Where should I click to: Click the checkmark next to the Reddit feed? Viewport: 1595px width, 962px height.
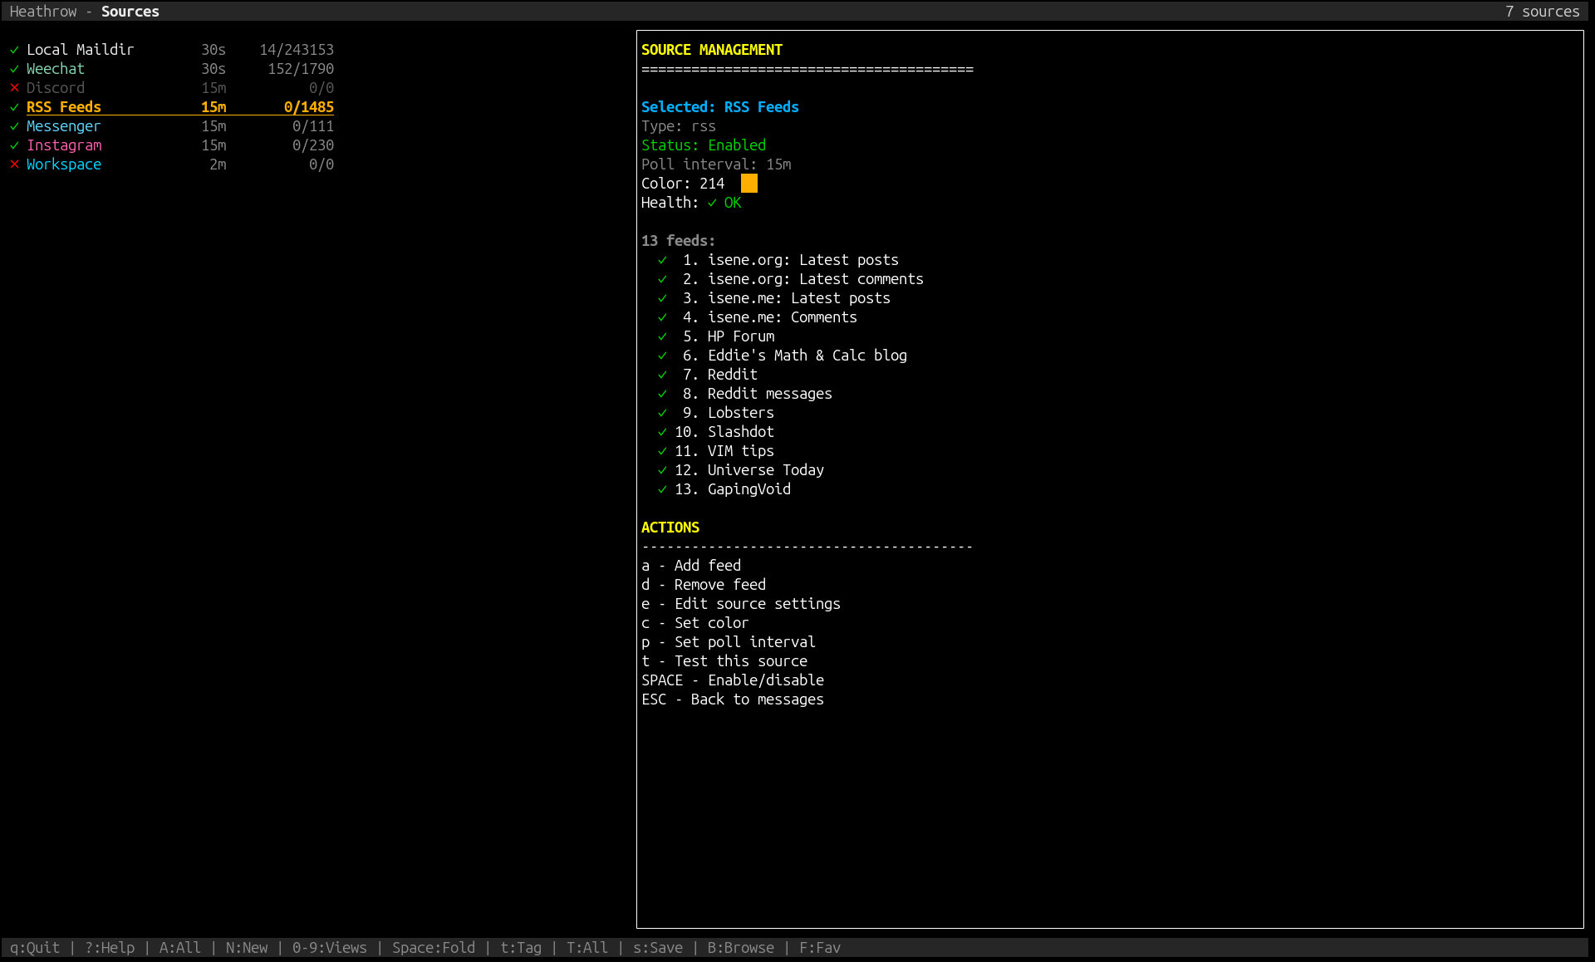click(661, 375)
